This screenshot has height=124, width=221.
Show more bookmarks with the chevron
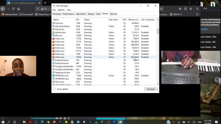pyautogui.click(x=197, y=14)
